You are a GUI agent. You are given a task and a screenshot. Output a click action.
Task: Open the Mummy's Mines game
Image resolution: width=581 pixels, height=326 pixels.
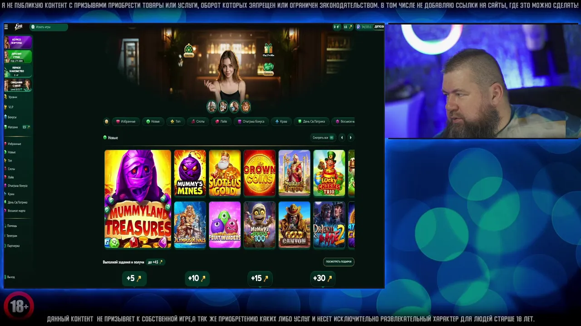tap(190, 173)
